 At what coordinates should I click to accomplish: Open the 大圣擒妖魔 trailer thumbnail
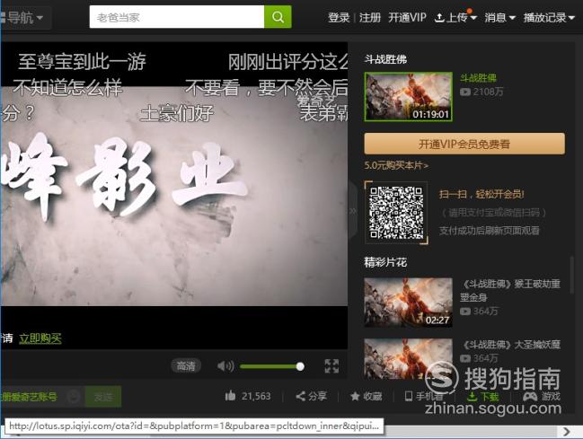click(408, 358)
